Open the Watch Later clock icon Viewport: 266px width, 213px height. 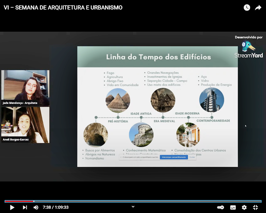click(x=247, y=7)
